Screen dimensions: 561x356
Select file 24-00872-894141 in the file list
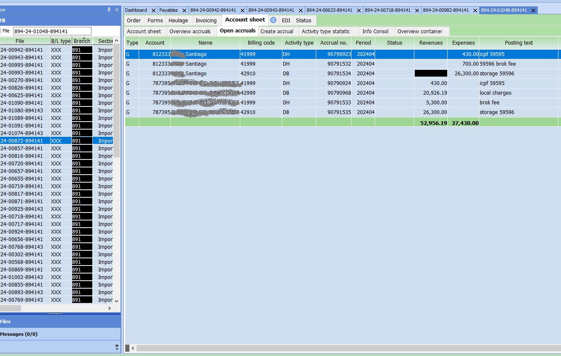pyautogui.click(x=57, y=141)
